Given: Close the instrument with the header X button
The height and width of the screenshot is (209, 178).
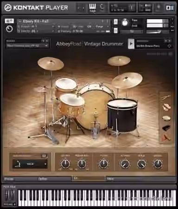Looking at the screenshot, I should coord(172,20).
